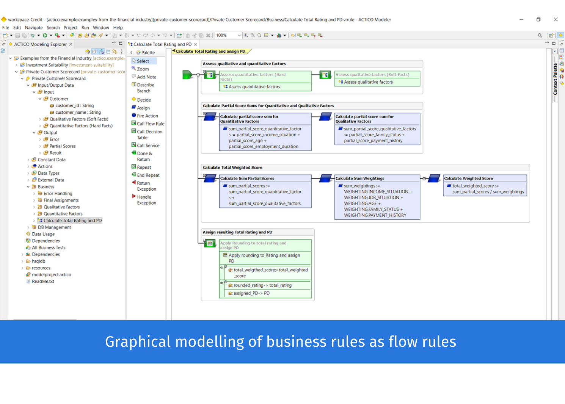Viewport: 565px width, 404px height.
Task: Expand the Error Handling tree item
Action: pos(34,193)
